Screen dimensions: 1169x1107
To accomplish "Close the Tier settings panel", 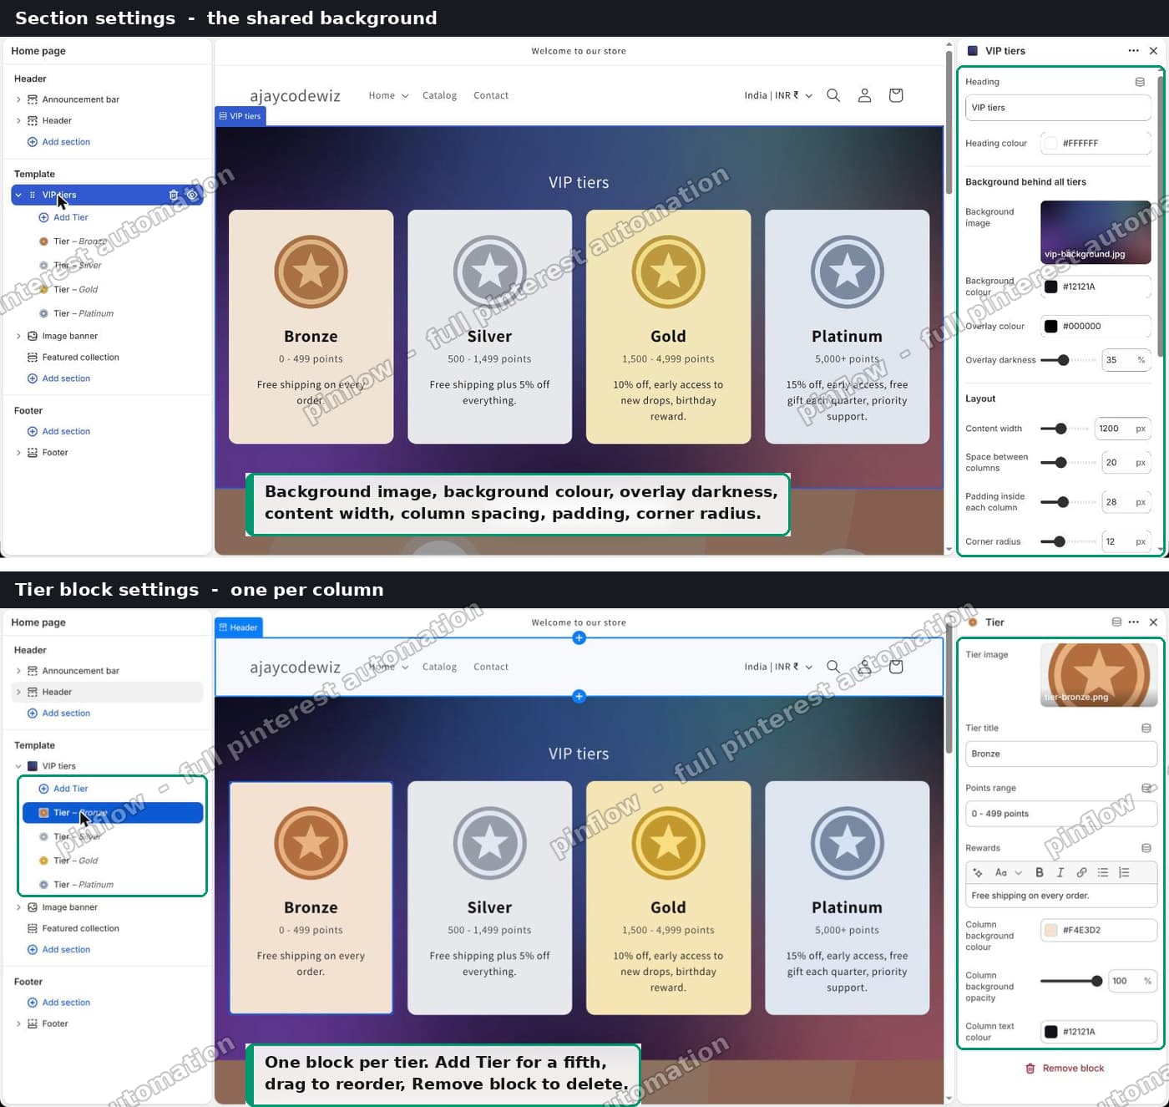I will tap(1153, 622).
